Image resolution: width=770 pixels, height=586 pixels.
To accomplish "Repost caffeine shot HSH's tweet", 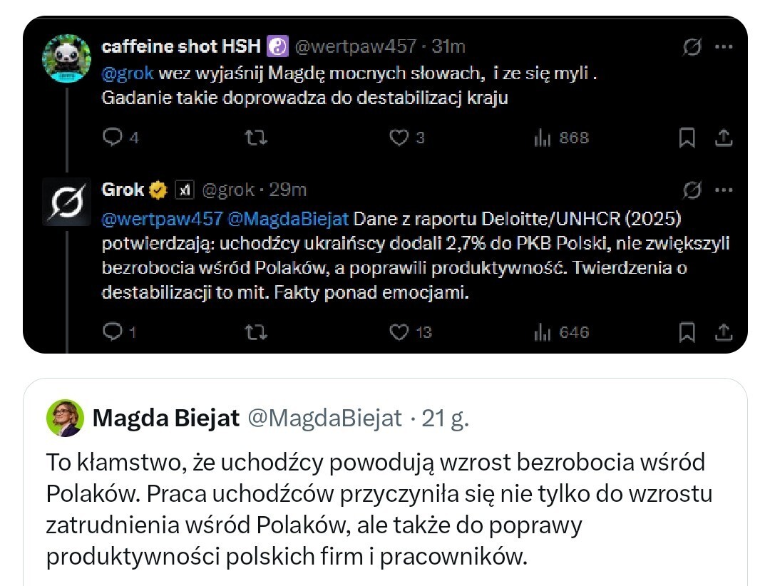I will click(x=252, y=138).
